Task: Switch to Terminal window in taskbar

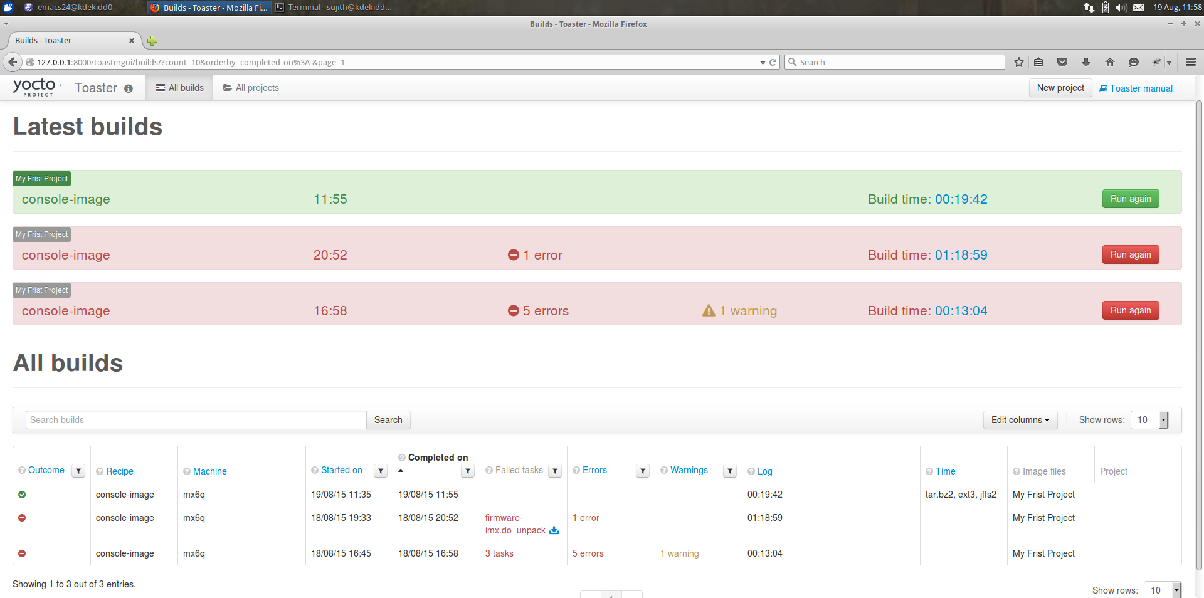Action: [x=334, y=8]
